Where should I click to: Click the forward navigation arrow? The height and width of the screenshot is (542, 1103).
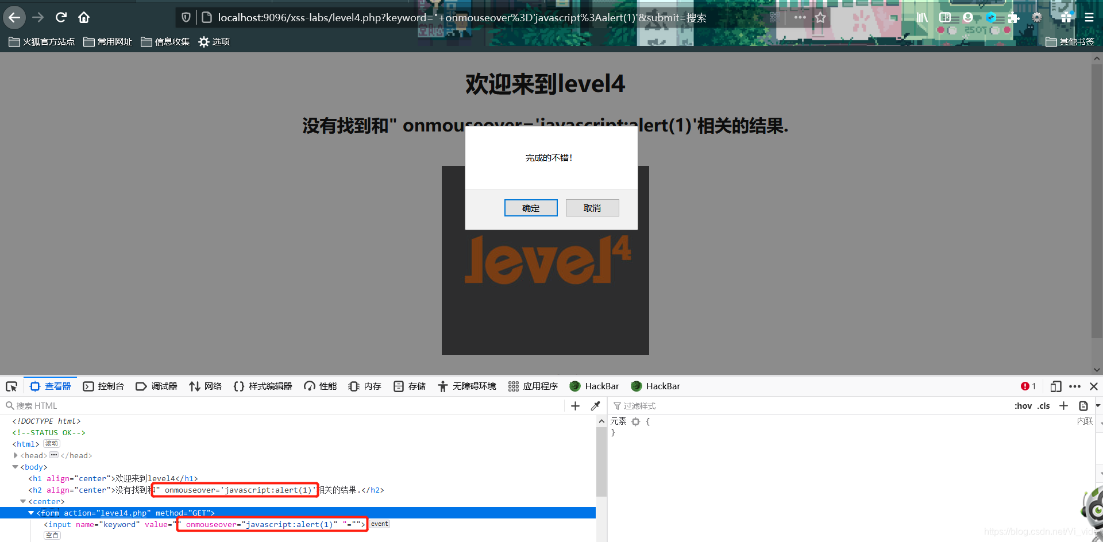pos(38,17)
